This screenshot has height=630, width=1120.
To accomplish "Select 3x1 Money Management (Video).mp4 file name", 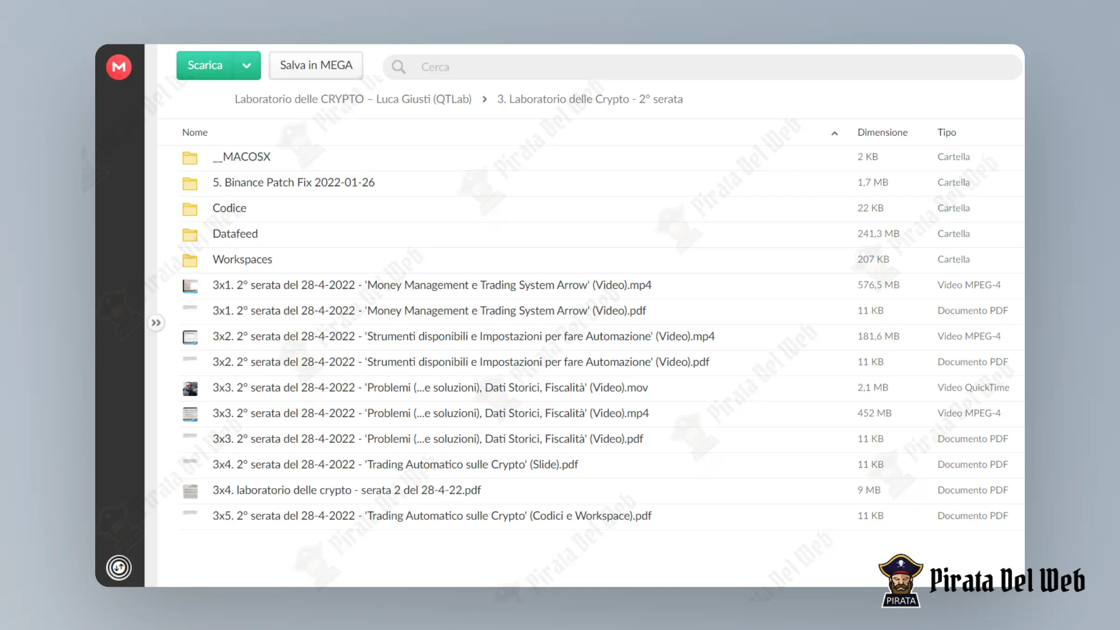I will 432,285.
